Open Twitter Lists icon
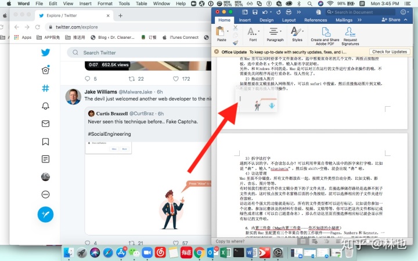 point(46,159)
